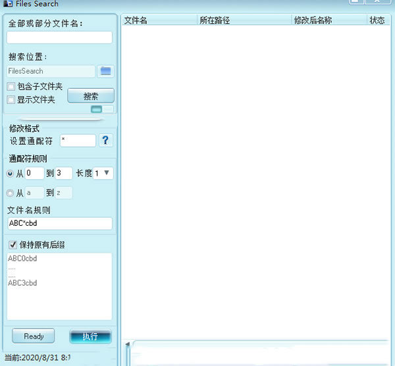Screen dimensions: 395x366
Task: Open the 长度 dropdown
Action: point(103,173)
